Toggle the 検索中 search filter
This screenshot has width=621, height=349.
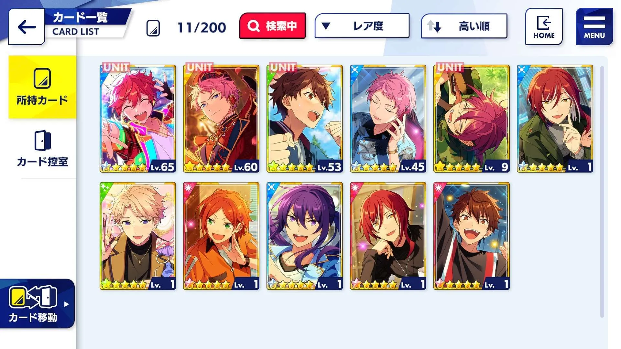point(272,26)
